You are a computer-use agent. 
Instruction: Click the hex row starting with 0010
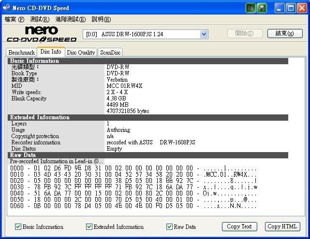click(x=133, y=174)
